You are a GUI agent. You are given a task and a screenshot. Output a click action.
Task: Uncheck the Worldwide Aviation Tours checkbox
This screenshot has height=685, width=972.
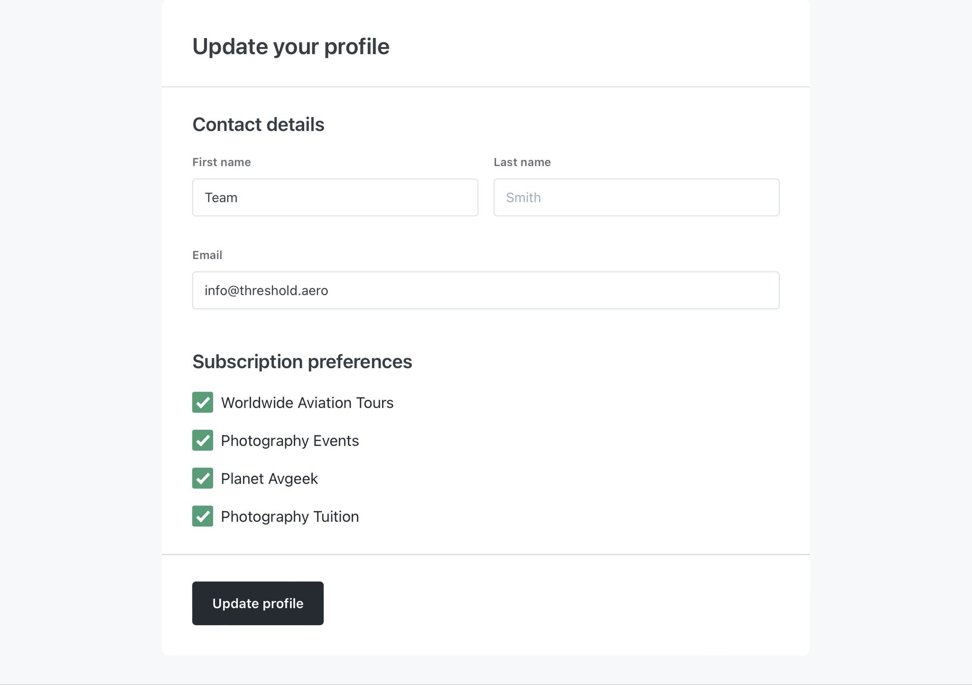[x=202, y=402]
